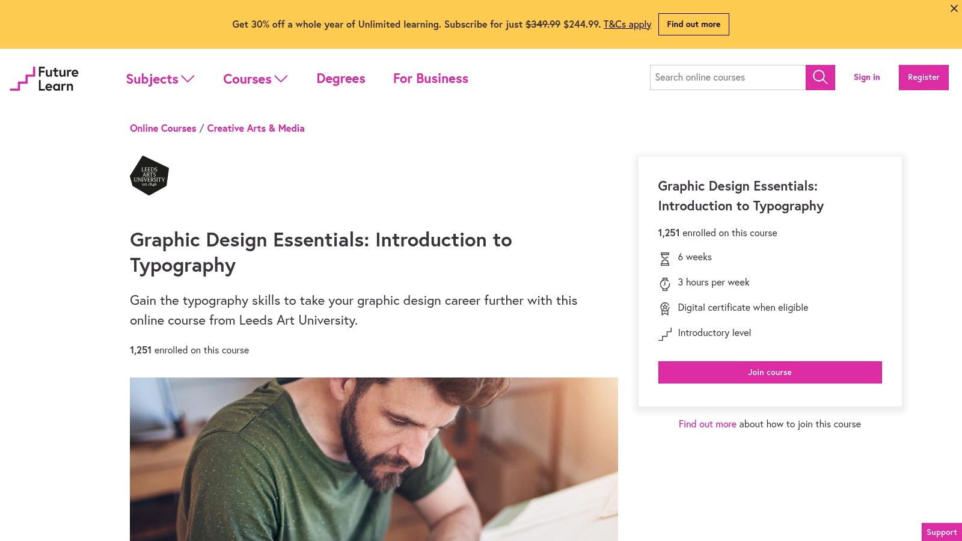Open the For Business menu item

point(430,79)
